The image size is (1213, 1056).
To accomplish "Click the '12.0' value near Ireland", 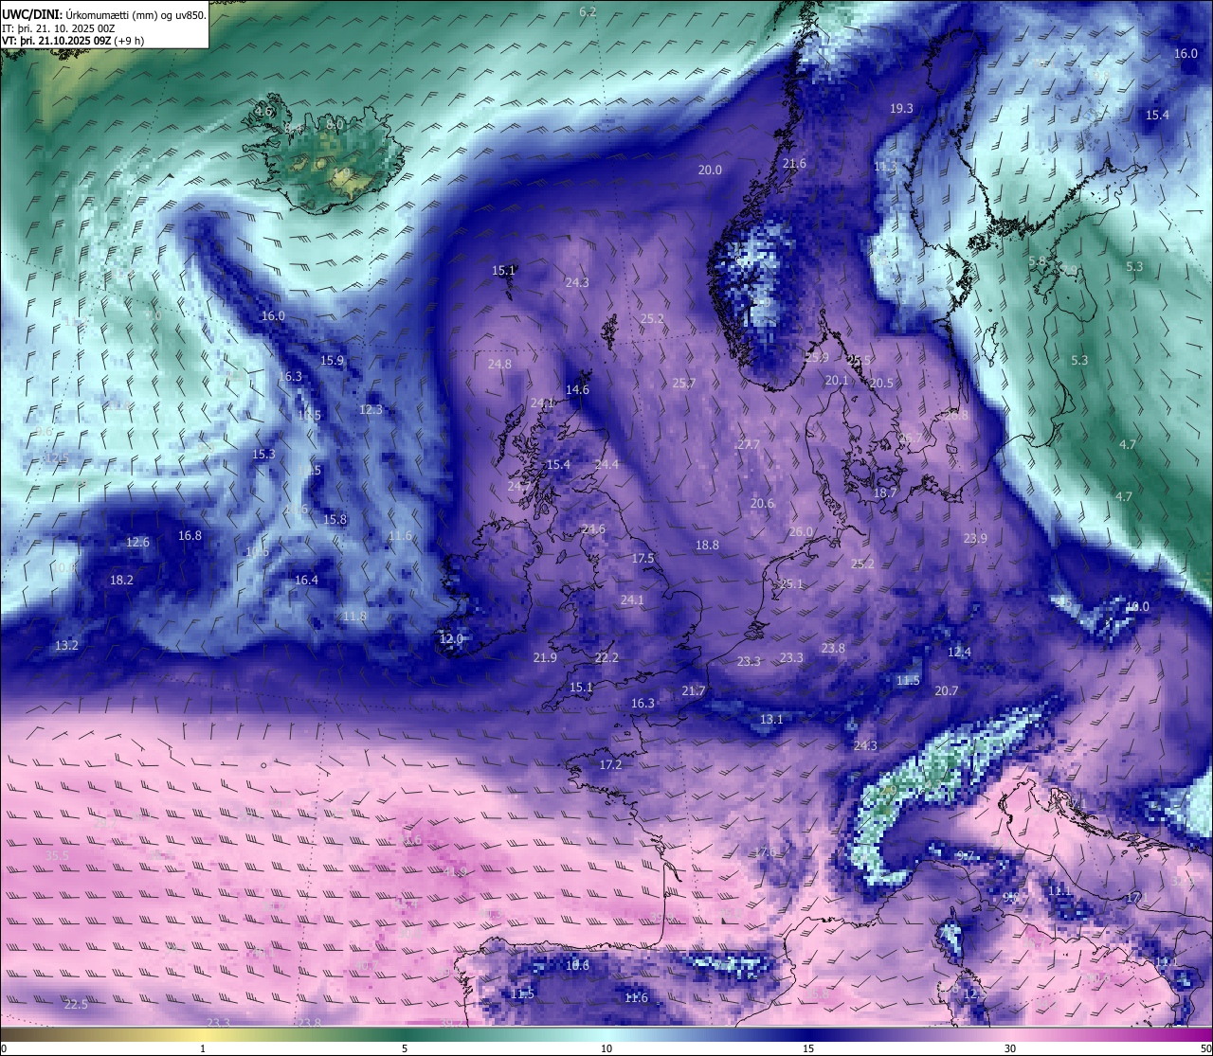I will click(x=451, y=639).
